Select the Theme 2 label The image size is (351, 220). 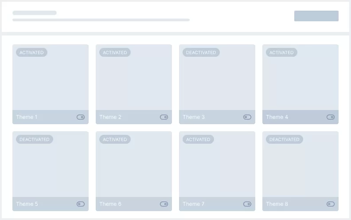click(x=110, y=117)
